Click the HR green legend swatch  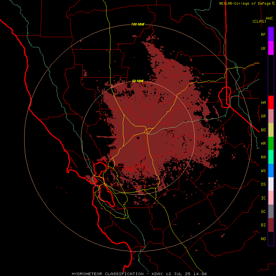click(271, 144)
